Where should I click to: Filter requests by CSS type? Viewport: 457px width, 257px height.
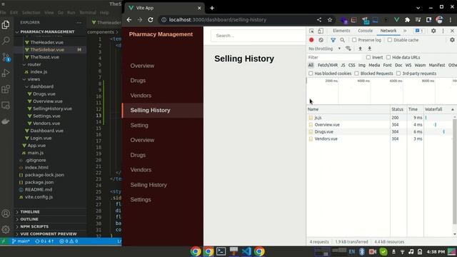pos(351,65)
